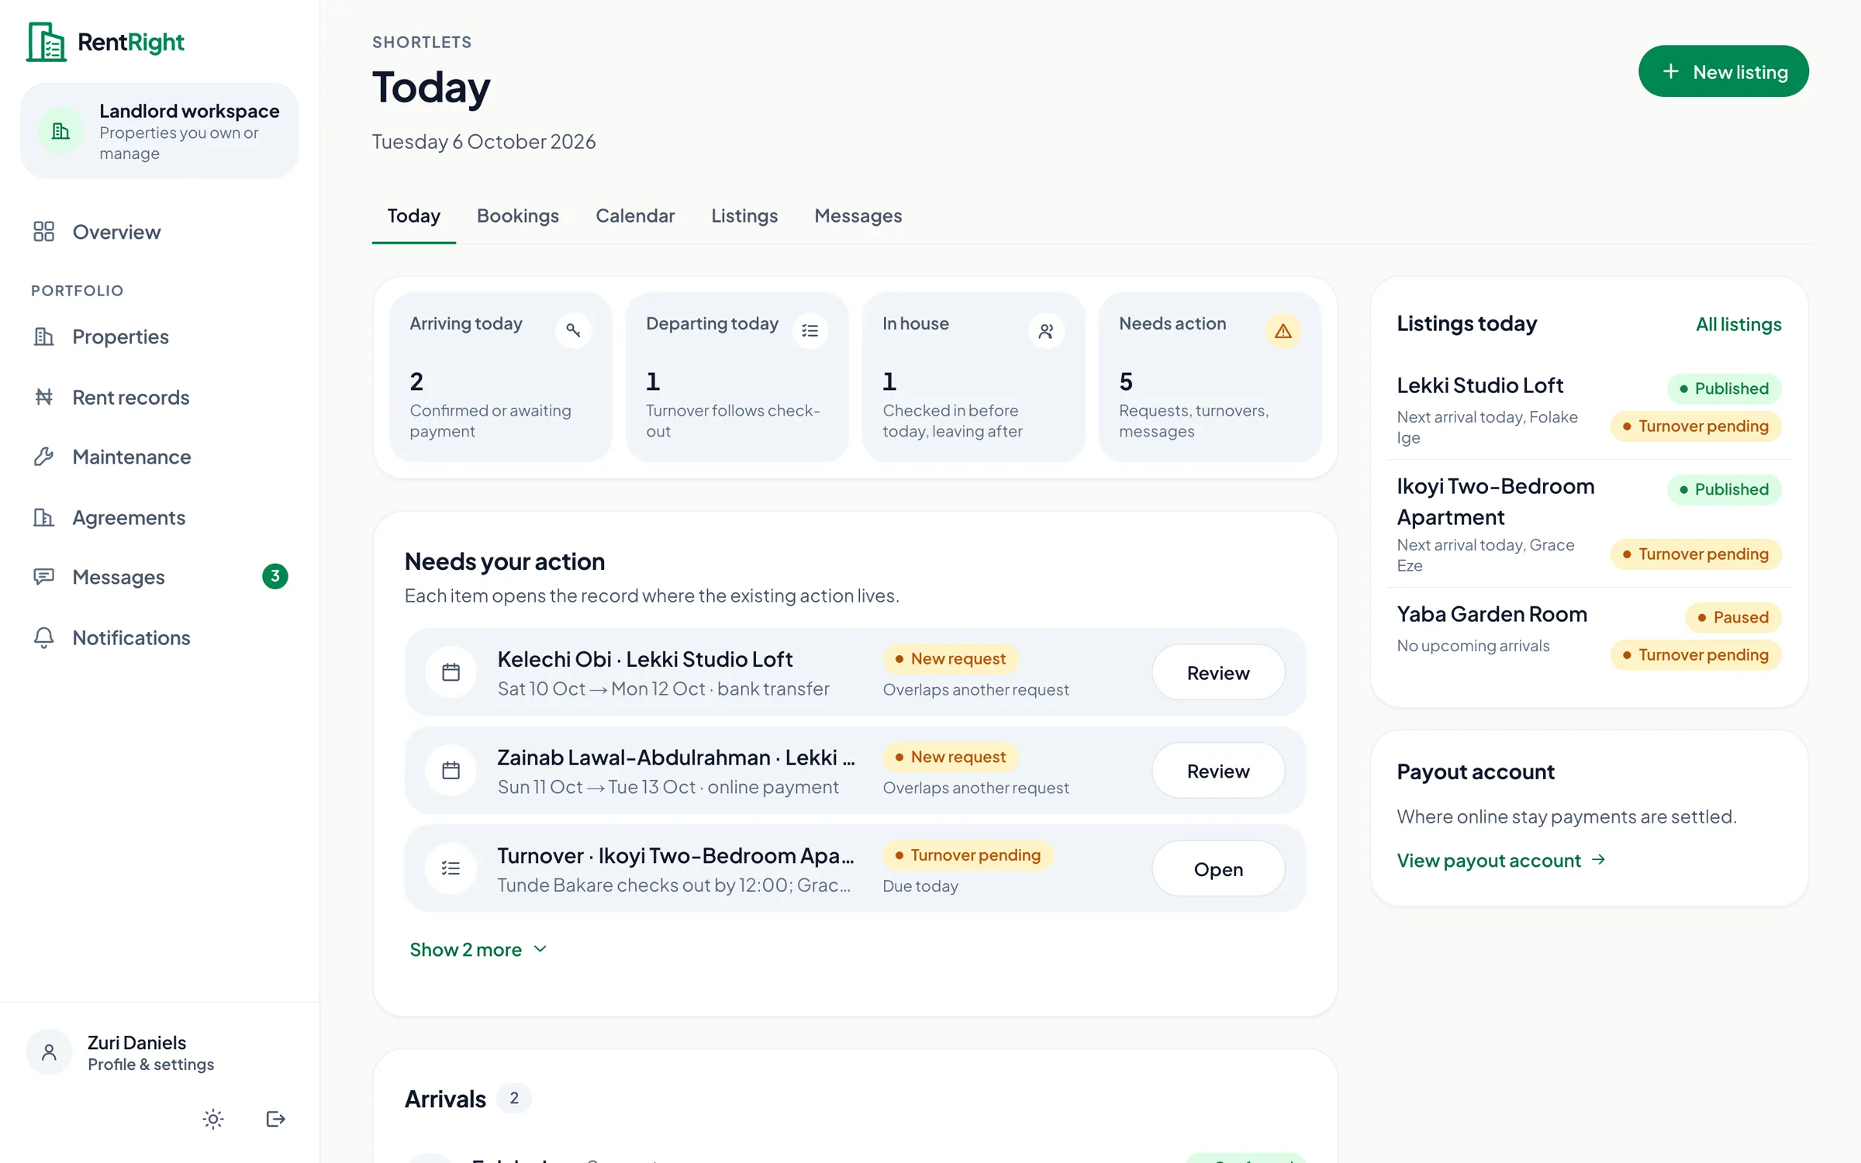Screen dimensions: 1861x1163
Task: Click the All listings link
Action: [1738, 325]
